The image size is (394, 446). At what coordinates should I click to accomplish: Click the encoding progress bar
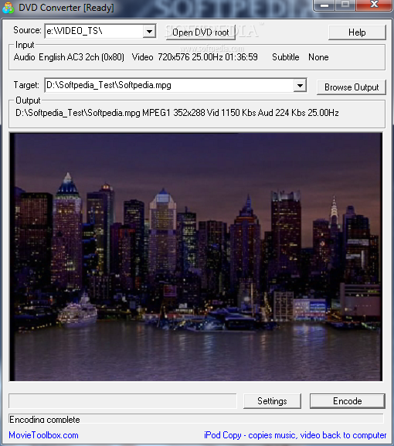(x=123, y=401)
